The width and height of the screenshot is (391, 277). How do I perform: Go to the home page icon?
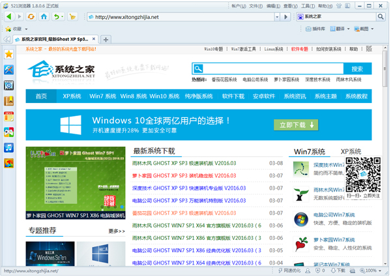click(x=44, y=16)
